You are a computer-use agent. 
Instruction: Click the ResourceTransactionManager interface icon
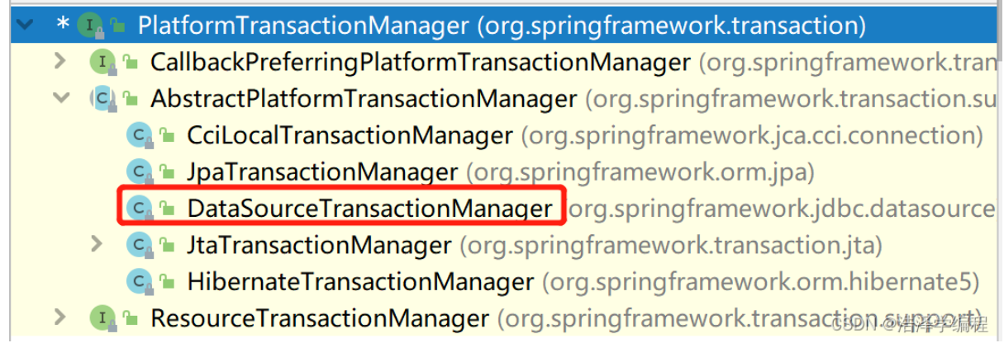click(100, 318)
